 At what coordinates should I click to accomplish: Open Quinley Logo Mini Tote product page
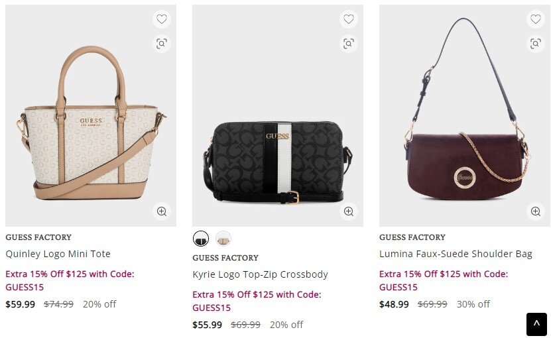click(58, 254)
